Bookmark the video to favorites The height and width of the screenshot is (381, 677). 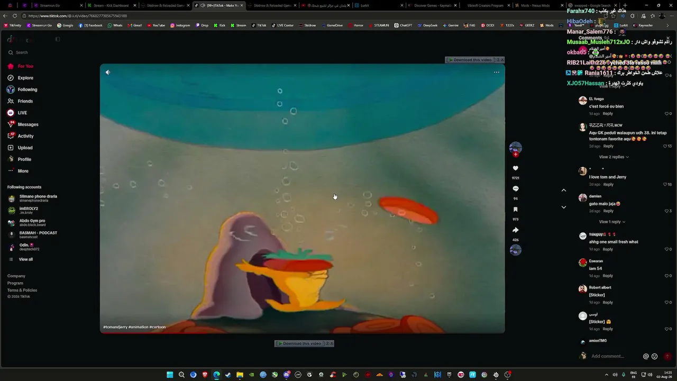pyautogui.click(x=516, y=210)
